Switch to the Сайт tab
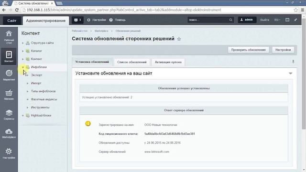 [x=11, y=21]
